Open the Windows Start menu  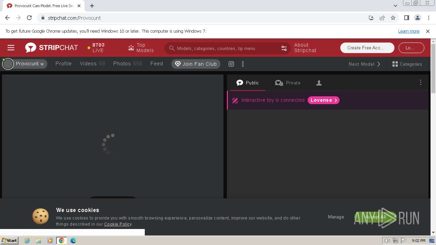pyautogui.click(x=9, y=240)
